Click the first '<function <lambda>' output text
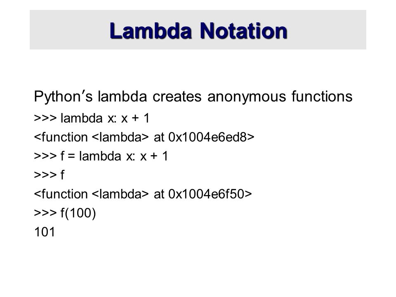This screenshot has height=297, width=396. click(92, 137)
